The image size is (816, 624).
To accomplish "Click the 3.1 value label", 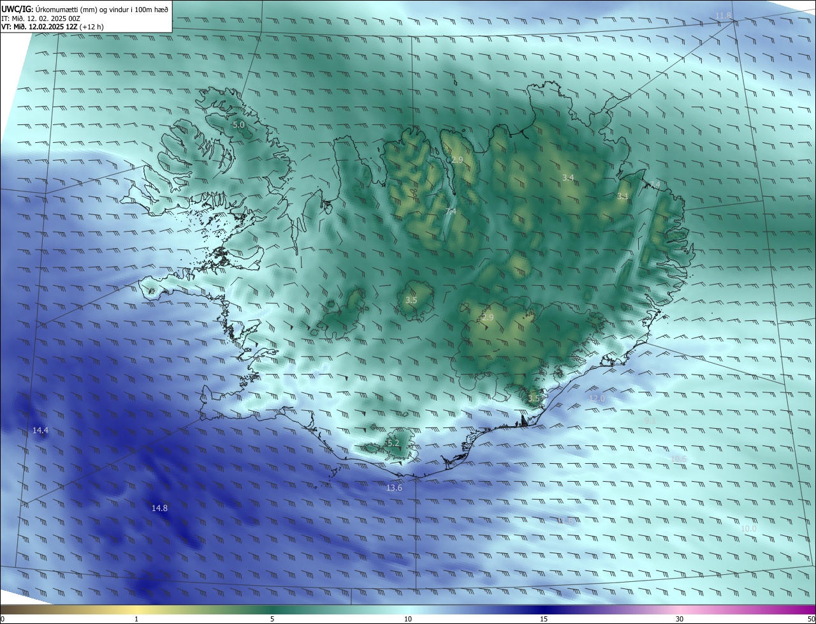I will tap(623, 197).
